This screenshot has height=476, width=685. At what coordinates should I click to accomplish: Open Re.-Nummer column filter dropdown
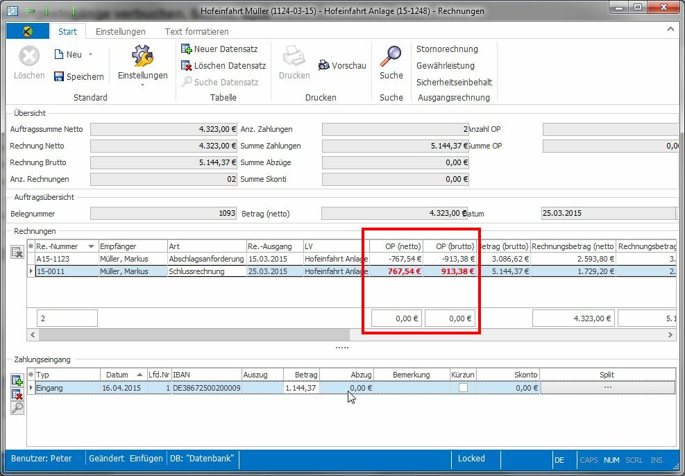(x=91, y=247)
